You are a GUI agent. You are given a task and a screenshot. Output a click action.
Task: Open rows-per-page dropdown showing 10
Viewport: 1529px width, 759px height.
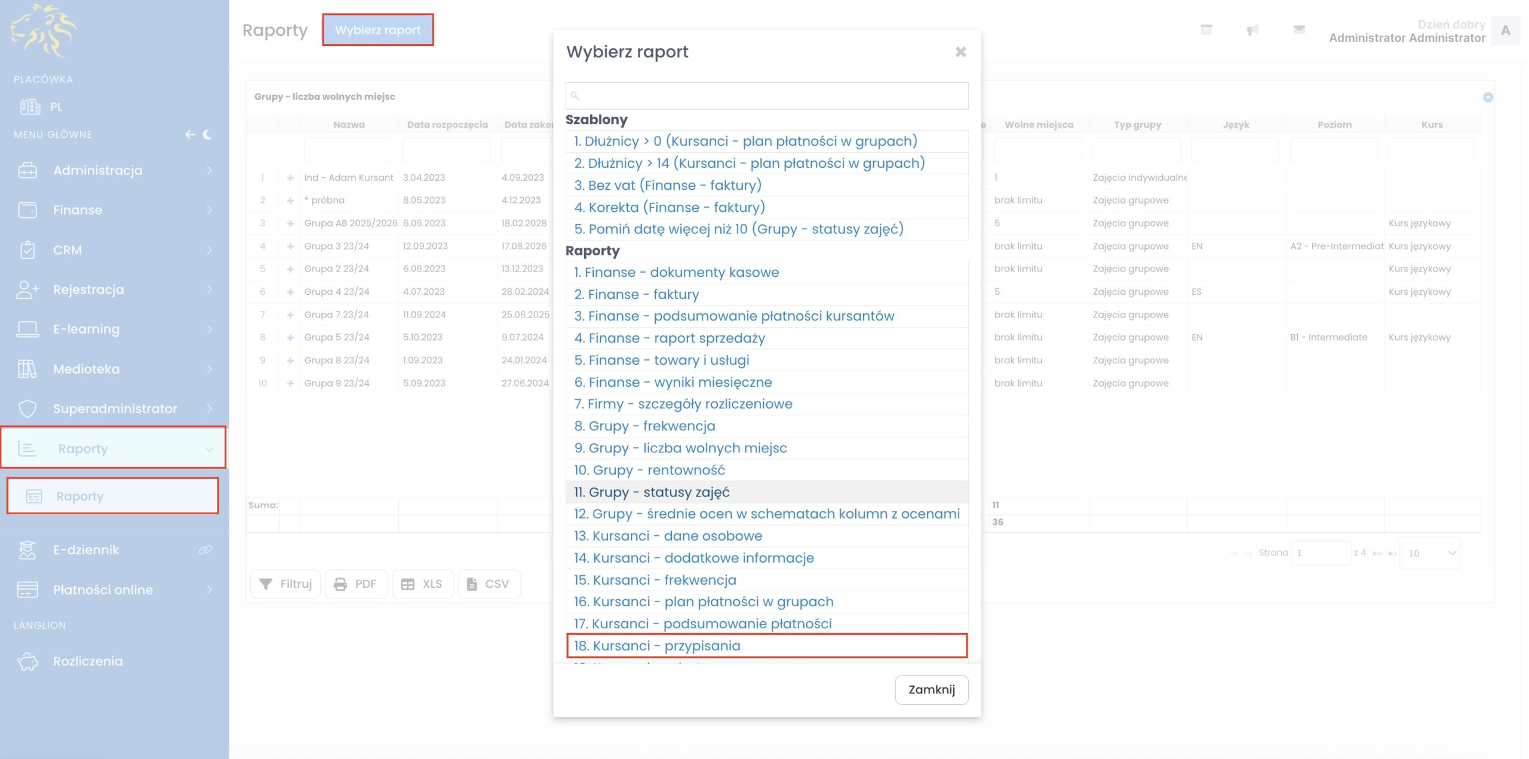point(1429,553)
